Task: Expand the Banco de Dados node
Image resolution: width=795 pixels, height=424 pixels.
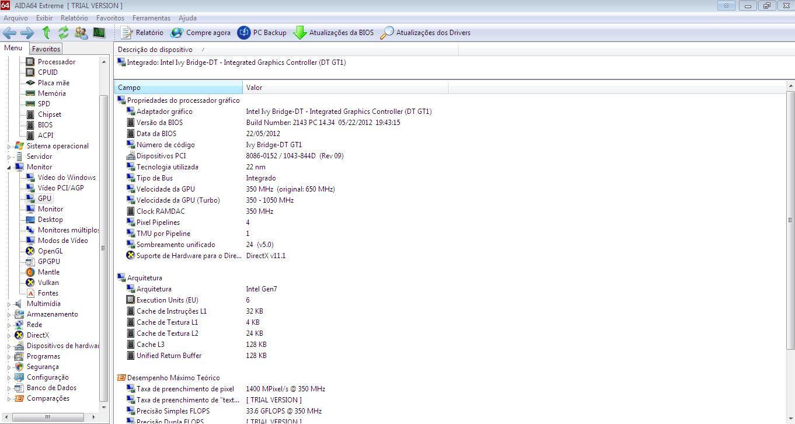Action: pyautogui.click(x=9, y=388)
